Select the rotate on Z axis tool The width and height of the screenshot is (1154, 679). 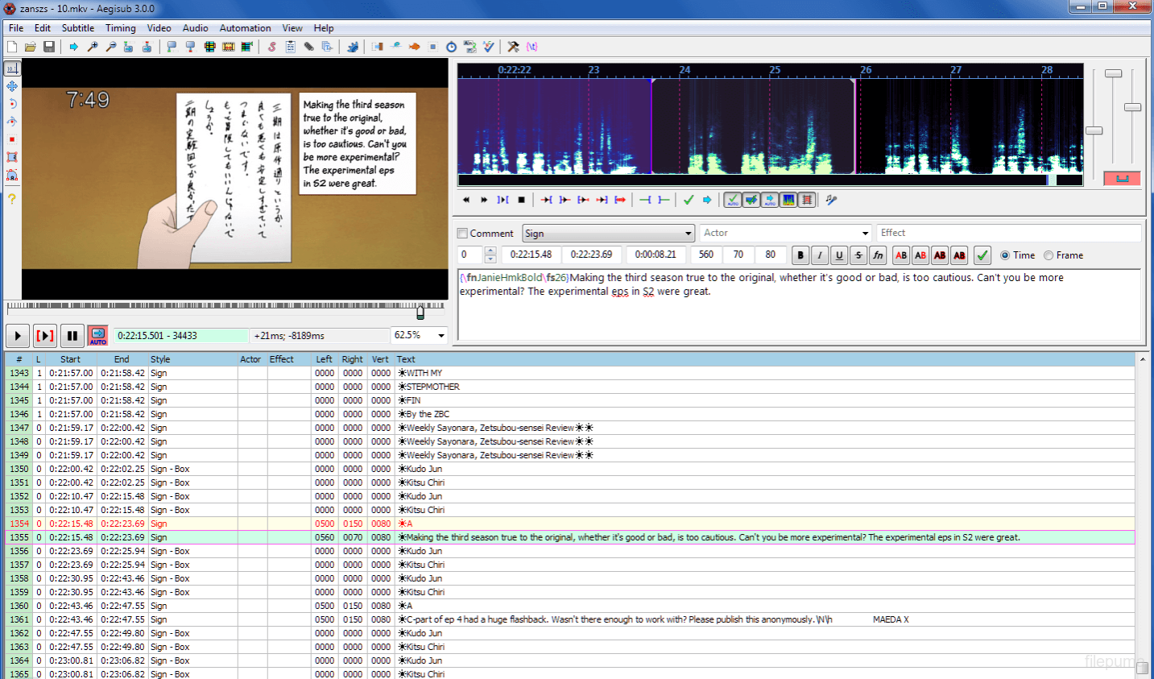coord(12,104)
